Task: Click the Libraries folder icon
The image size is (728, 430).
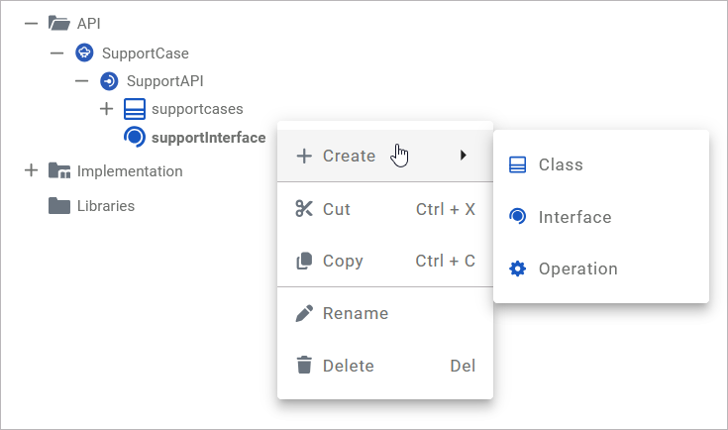Action: click(x=59, y=206)
